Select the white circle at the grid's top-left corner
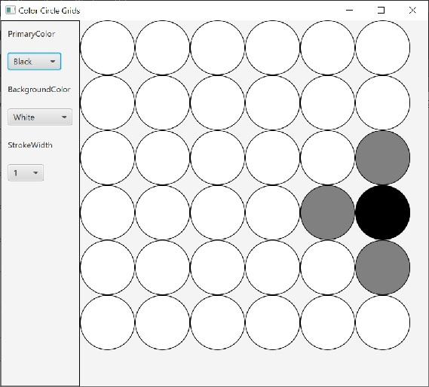The image size is (429, 387). tap(108, 47)
